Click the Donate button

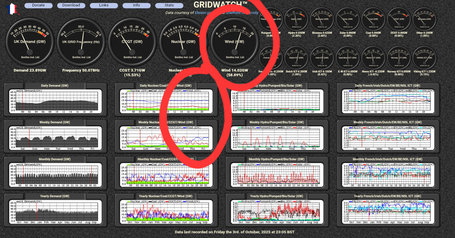click(x=38, y=5)
